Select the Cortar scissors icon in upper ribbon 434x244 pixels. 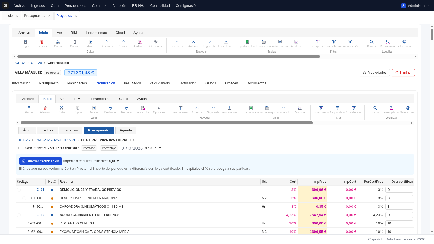[58, 42]
